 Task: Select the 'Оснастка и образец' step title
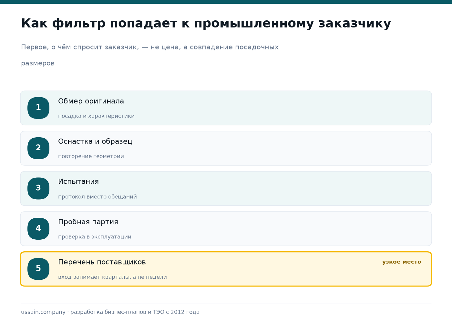(x=95, y=141)
